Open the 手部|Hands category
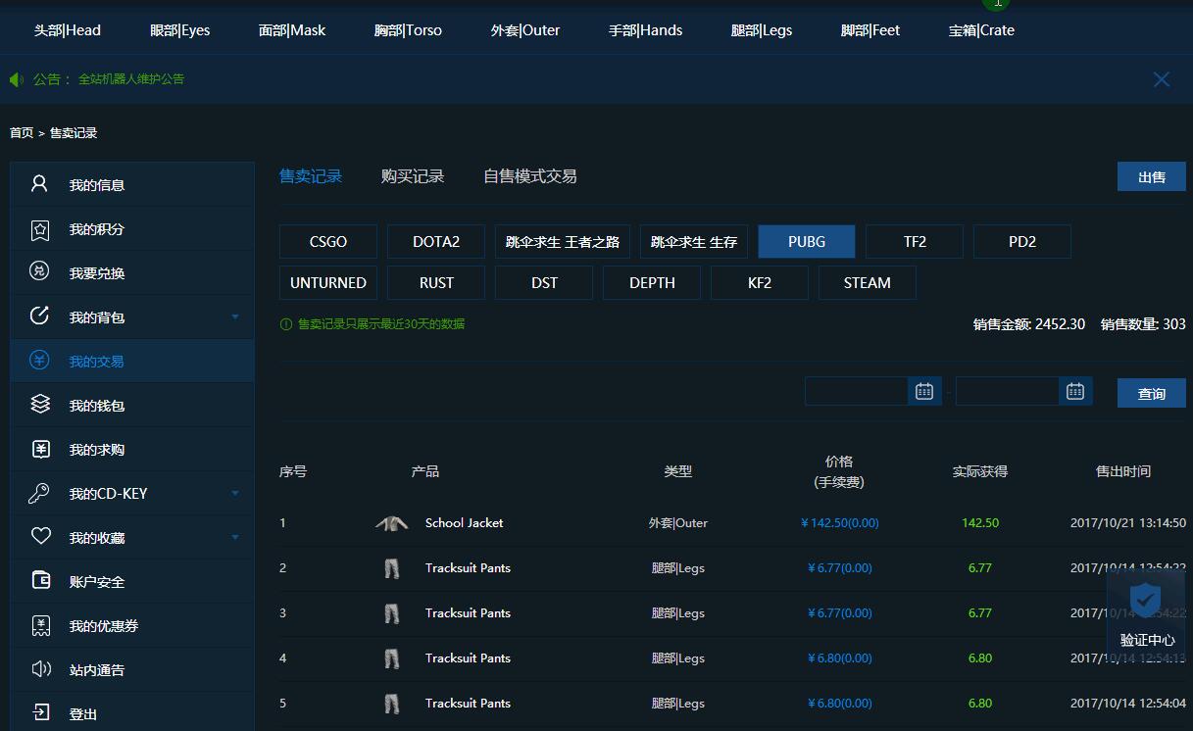 (645, 30)
